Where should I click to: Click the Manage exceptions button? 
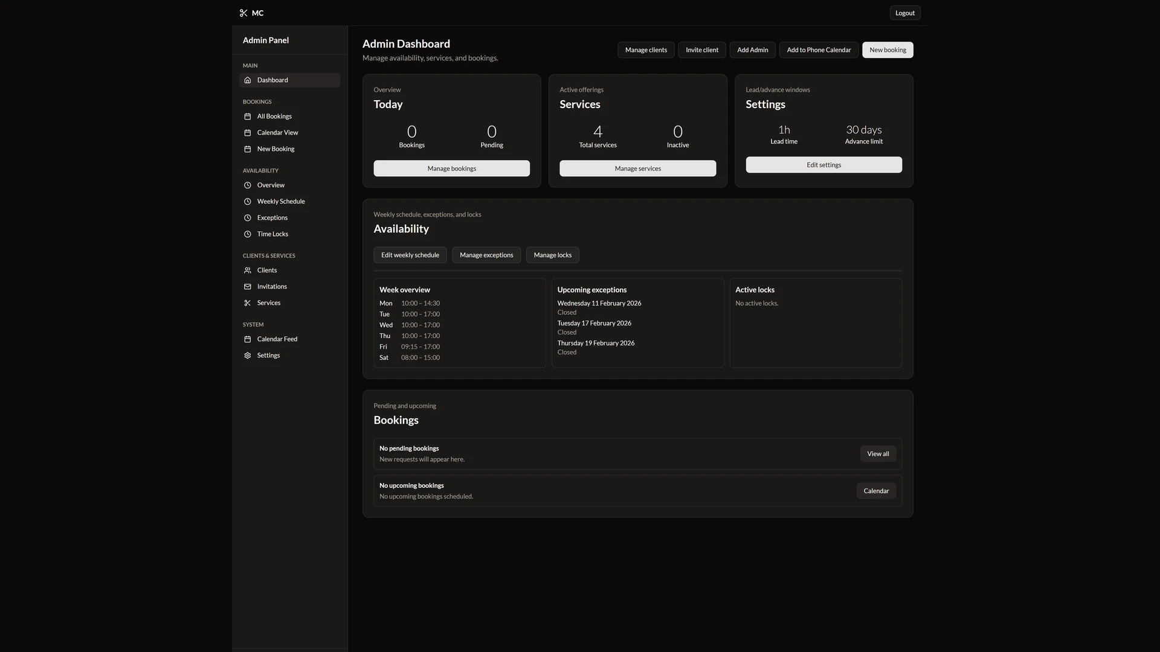coord(486,255)
